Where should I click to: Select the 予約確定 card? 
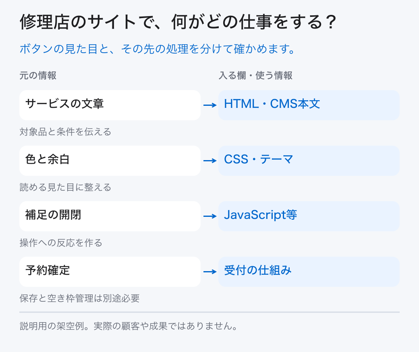[x=110, y=272]
